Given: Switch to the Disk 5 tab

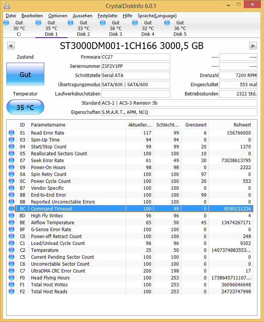Looking at the screenshot, I should point(180,28).
